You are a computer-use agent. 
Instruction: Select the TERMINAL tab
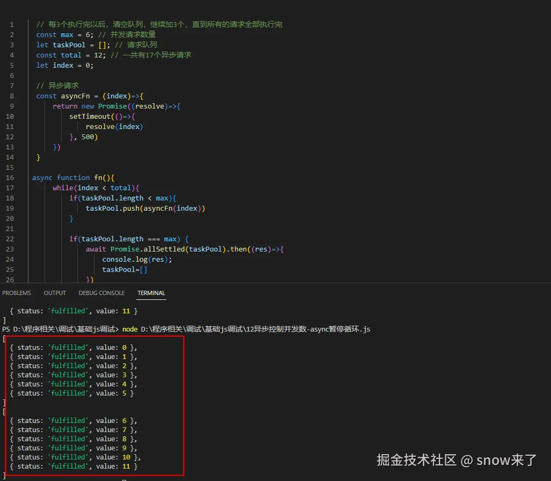click(x=151, y=293)
